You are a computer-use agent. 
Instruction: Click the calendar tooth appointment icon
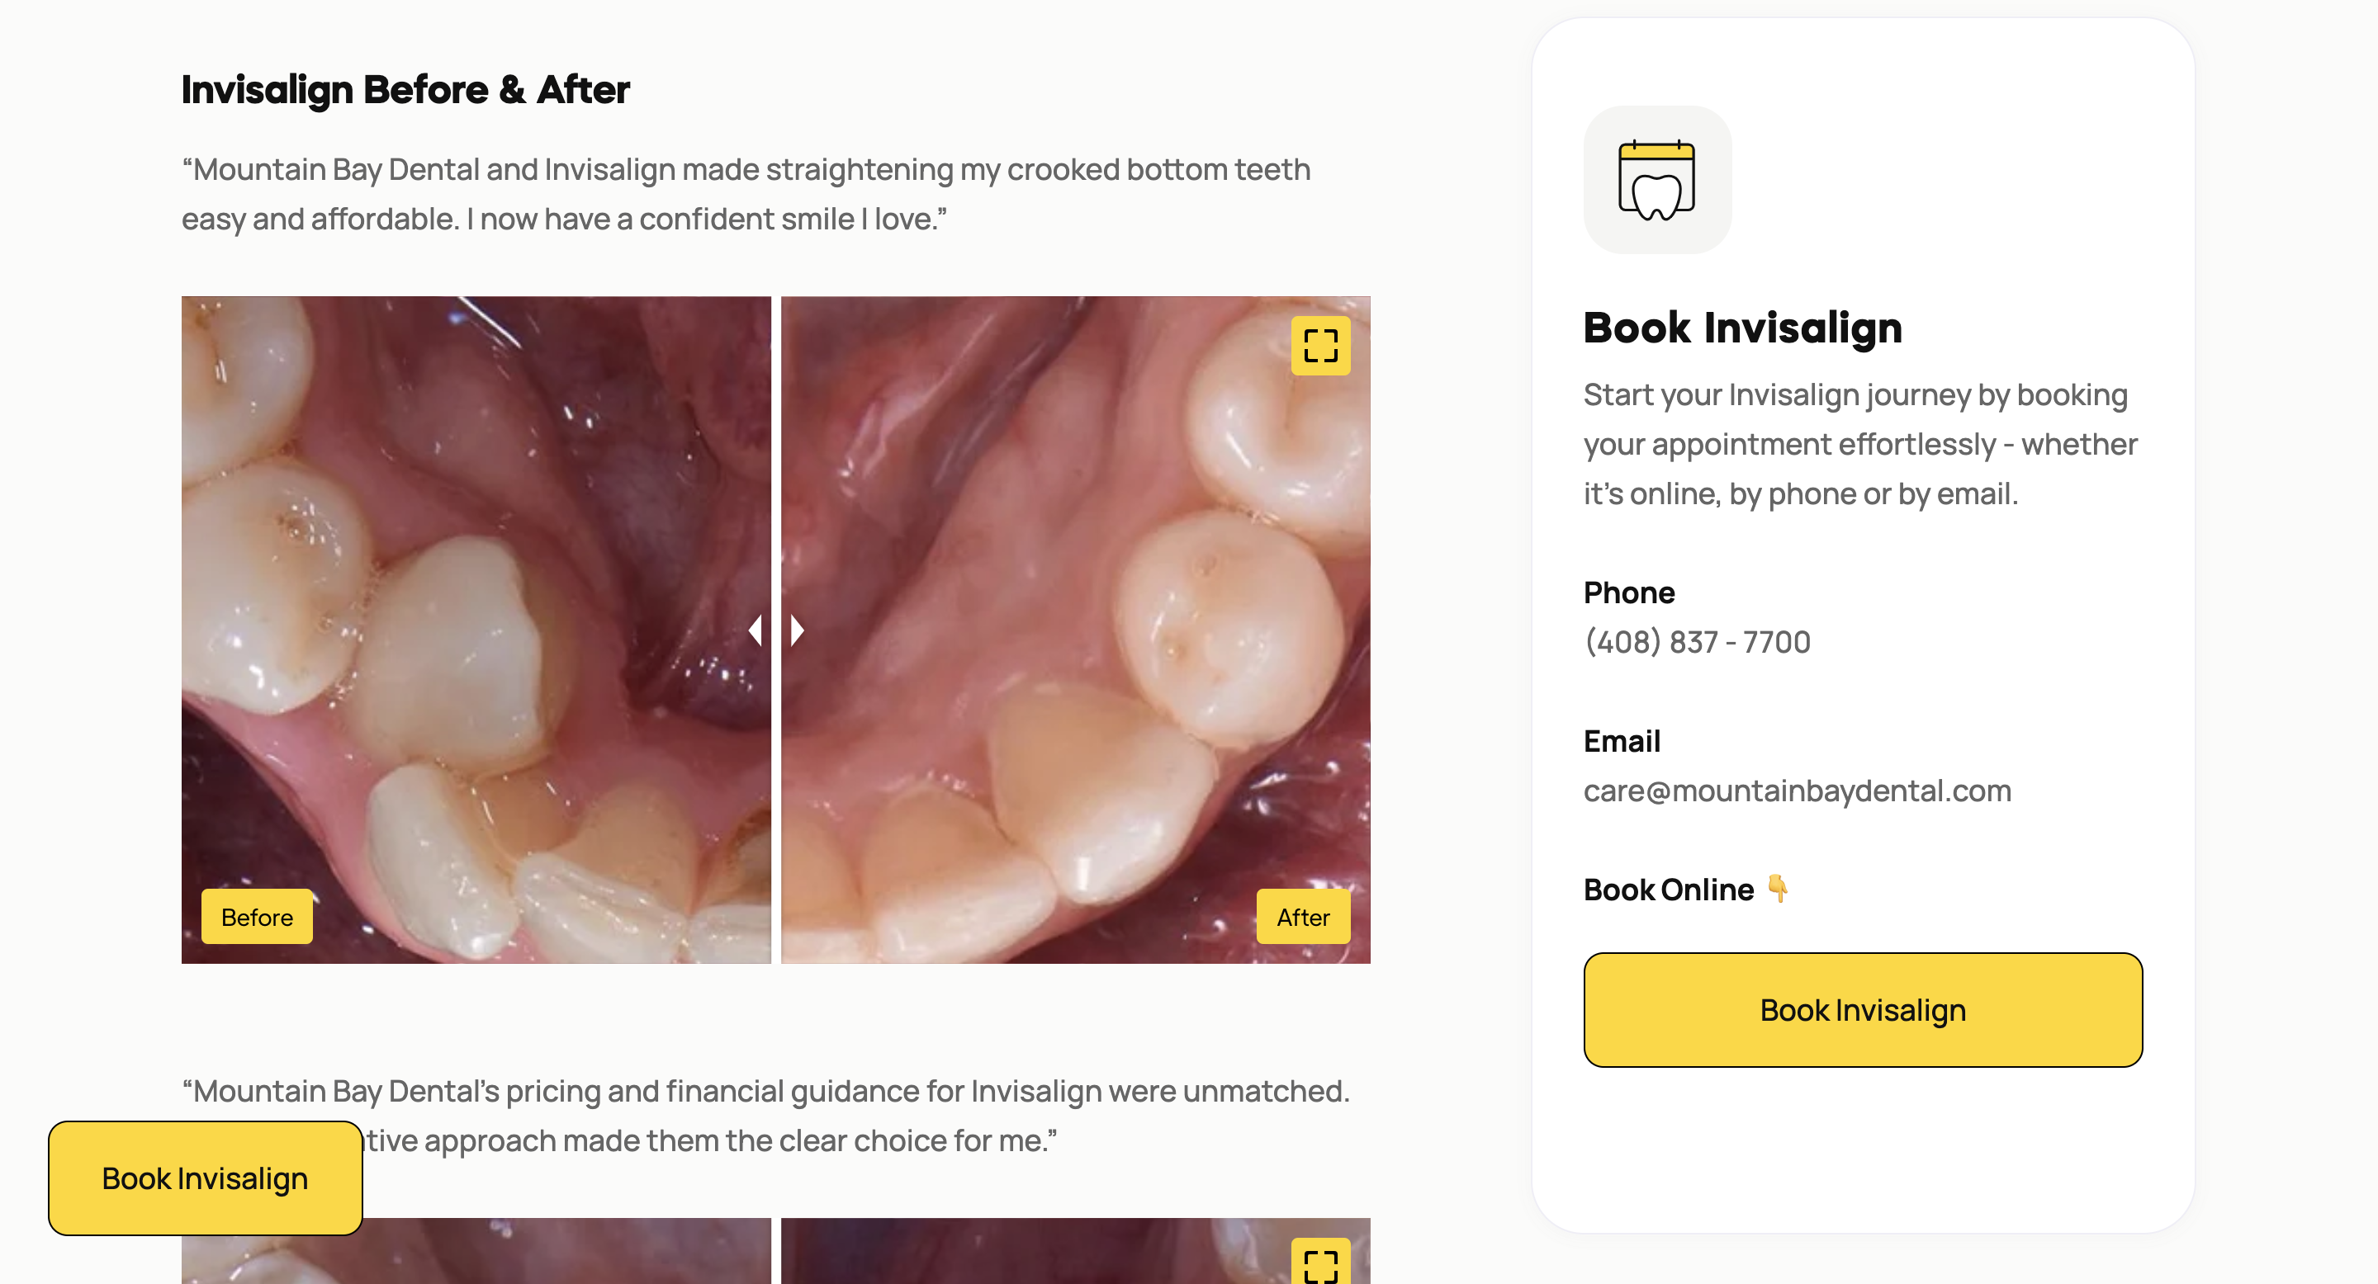(x=1657, y=180)
